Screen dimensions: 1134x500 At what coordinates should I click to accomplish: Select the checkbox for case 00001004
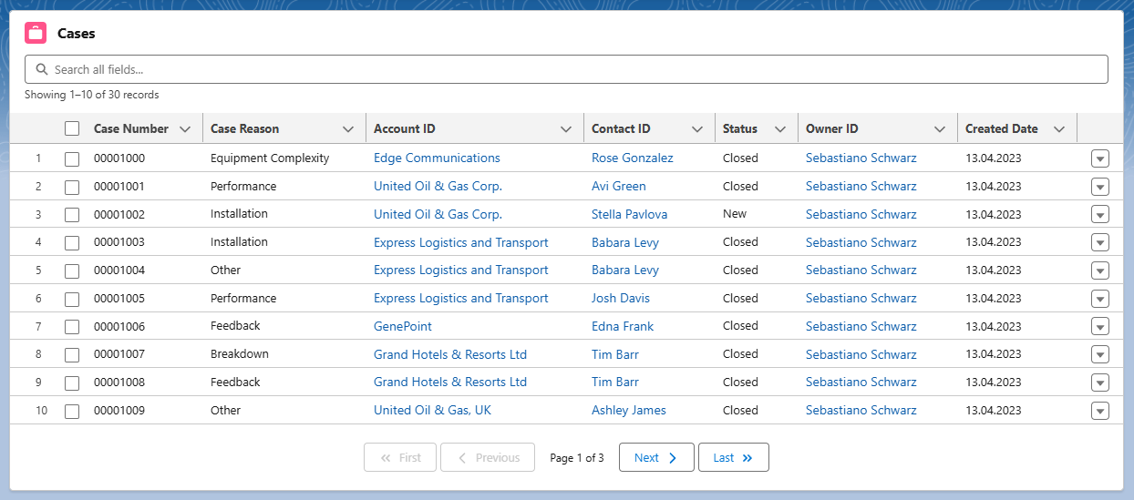72,271
